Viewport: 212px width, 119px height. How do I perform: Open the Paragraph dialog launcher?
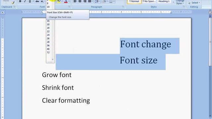(x=123, y=7)
